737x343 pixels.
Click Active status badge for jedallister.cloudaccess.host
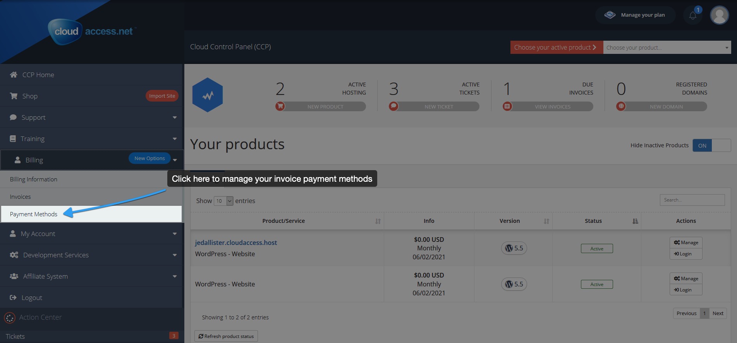pyautogui.click(x=597, y=248)
